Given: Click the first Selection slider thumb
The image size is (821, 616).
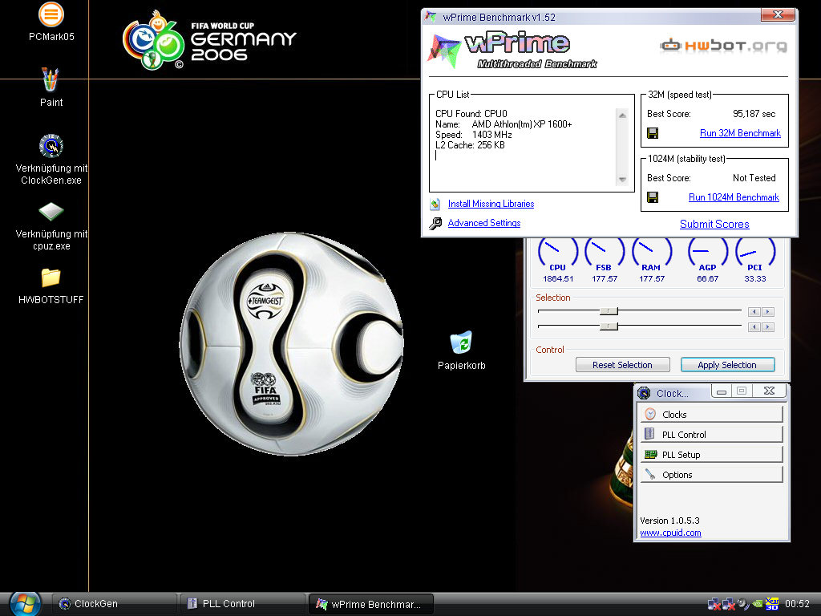Looking at the screenshot, I should pyautogui.click(x=609, y=311).
